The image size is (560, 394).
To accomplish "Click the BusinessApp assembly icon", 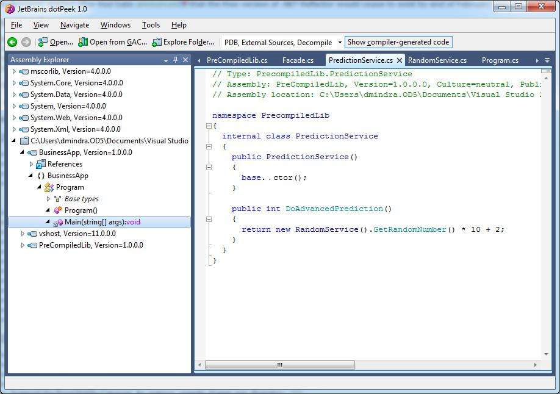I will tap(32, 152).
